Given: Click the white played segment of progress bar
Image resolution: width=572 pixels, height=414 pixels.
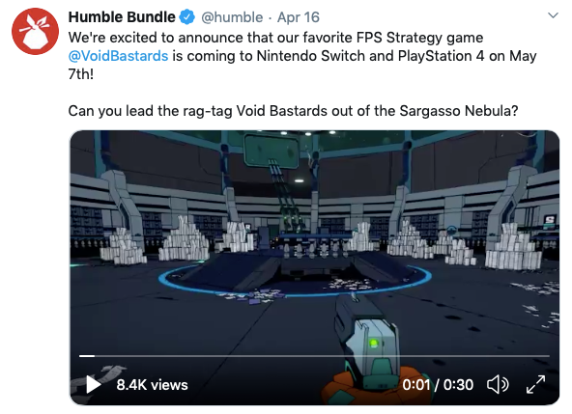Looking at the screenshot, I should (x=87, y=356).
